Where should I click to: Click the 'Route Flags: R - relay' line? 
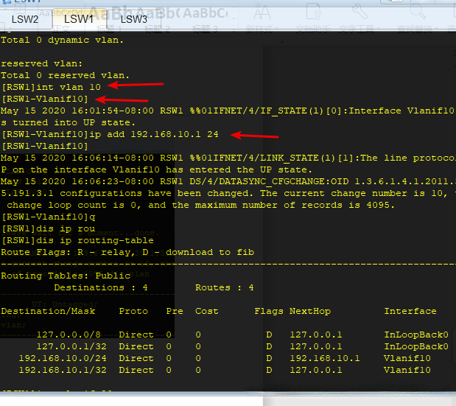(127, 252)
